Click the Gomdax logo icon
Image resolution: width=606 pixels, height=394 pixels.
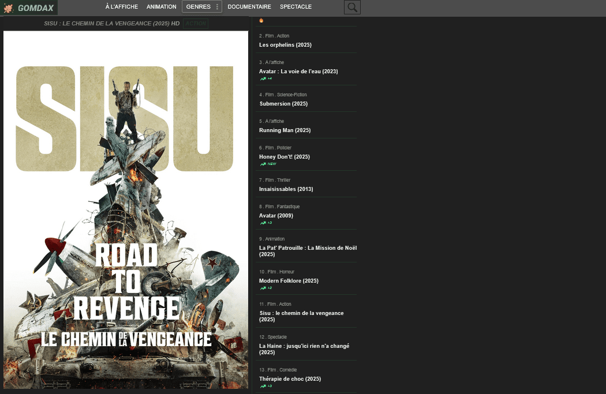(x=9, y=8)
